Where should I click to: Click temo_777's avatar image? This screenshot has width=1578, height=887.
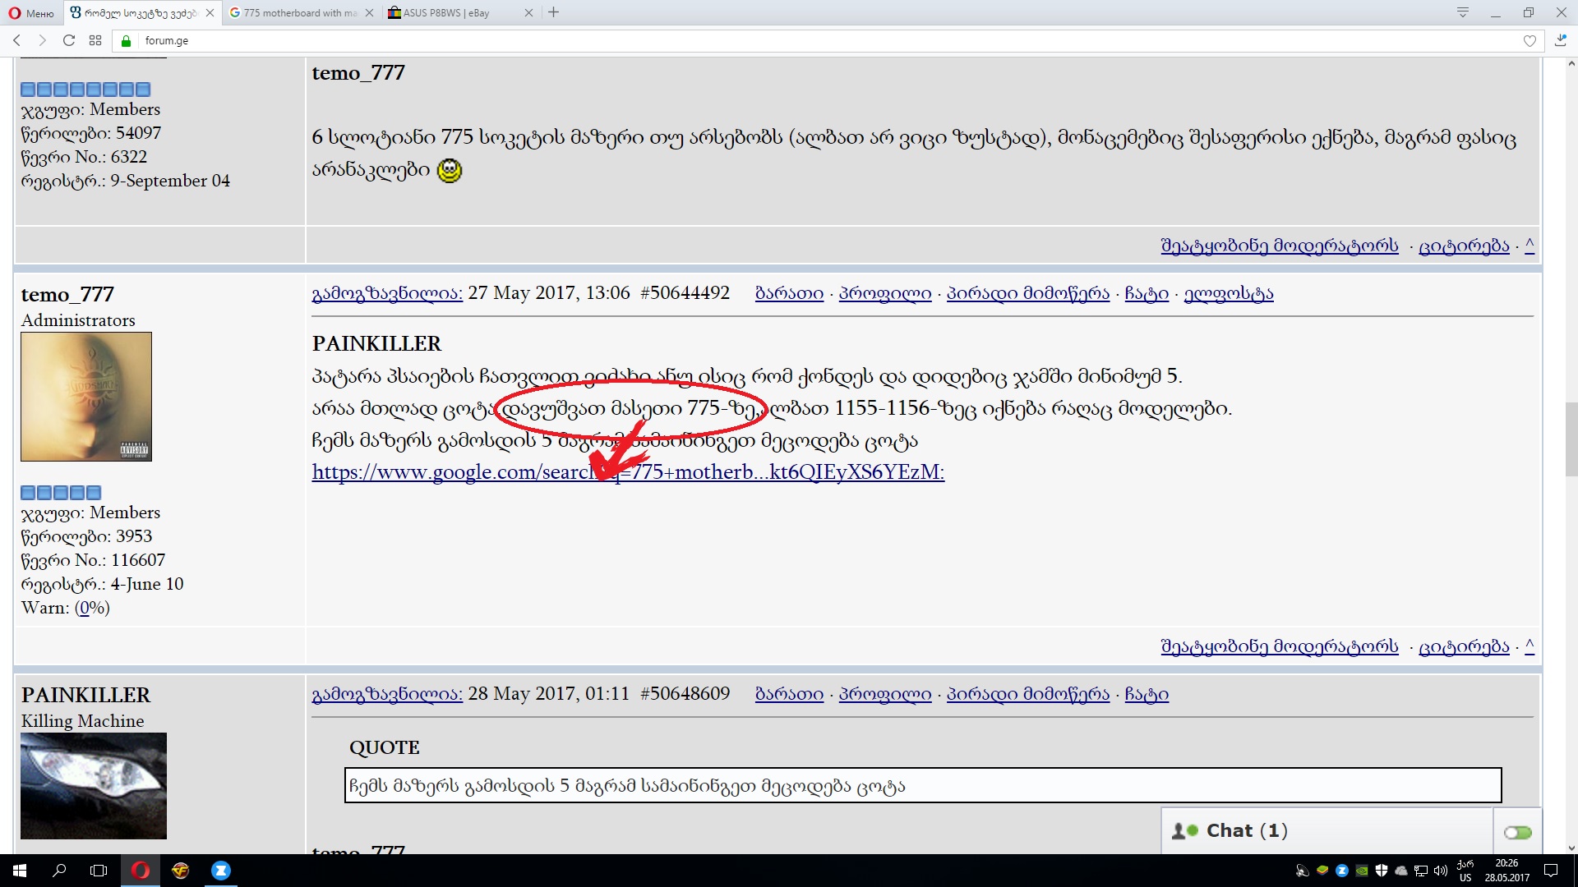pos(86,397)
